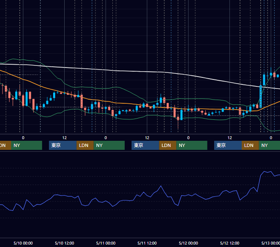Click the red long-wick candle before 5/12 00:00
Screen dimensions: 280x247
pyautogui.click(x=178, y=118)
